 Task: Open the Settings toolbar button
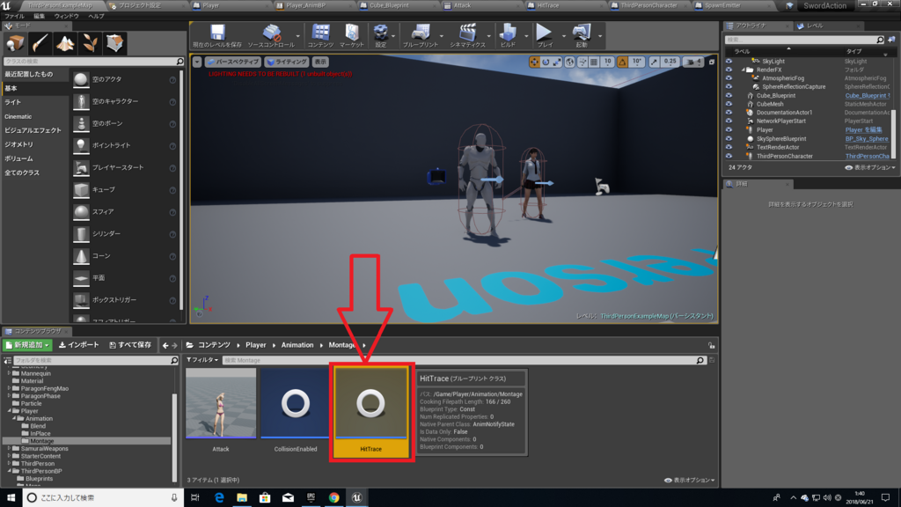380,35
